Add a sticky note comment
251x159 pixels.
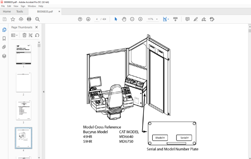(187, 19)
